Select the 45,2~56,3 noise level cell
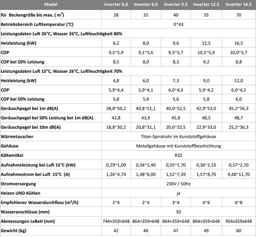256x237 pixels. [238, 109]
